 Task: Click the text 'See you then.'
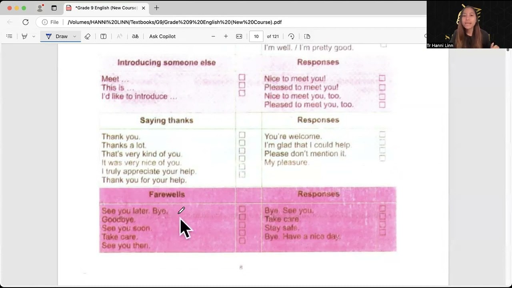click(x=126, y=246)
